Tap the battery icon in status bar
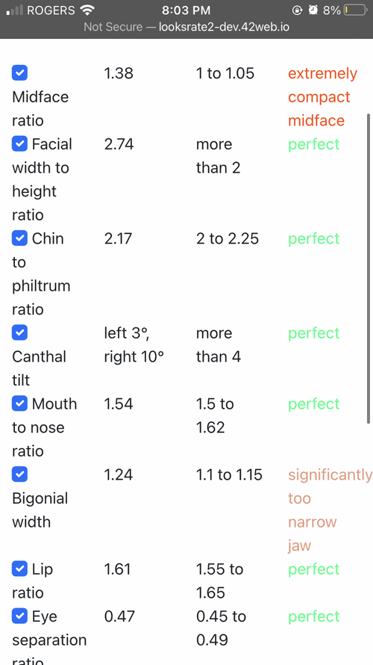This screenshot has width=373, height=665. coord(355,10)
